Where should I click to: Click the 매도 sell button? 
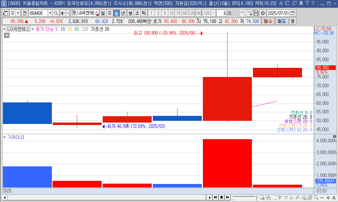(282, 21)
